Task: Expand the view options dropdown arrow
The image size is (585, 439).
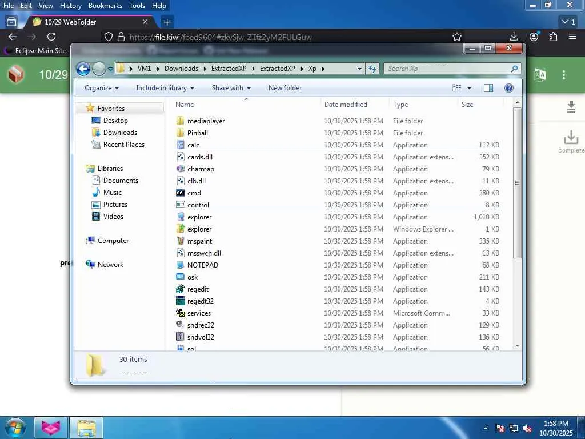Action: [469, 87]
